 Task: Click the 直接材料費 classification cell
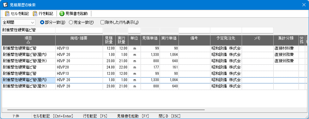[286, 48]
